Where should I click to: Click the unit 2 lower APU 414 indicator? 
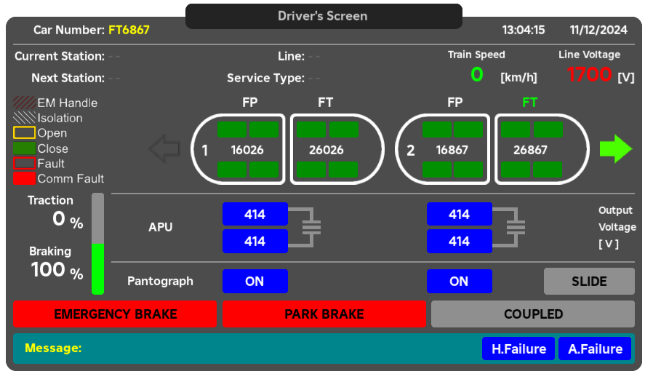click(459, 241)
